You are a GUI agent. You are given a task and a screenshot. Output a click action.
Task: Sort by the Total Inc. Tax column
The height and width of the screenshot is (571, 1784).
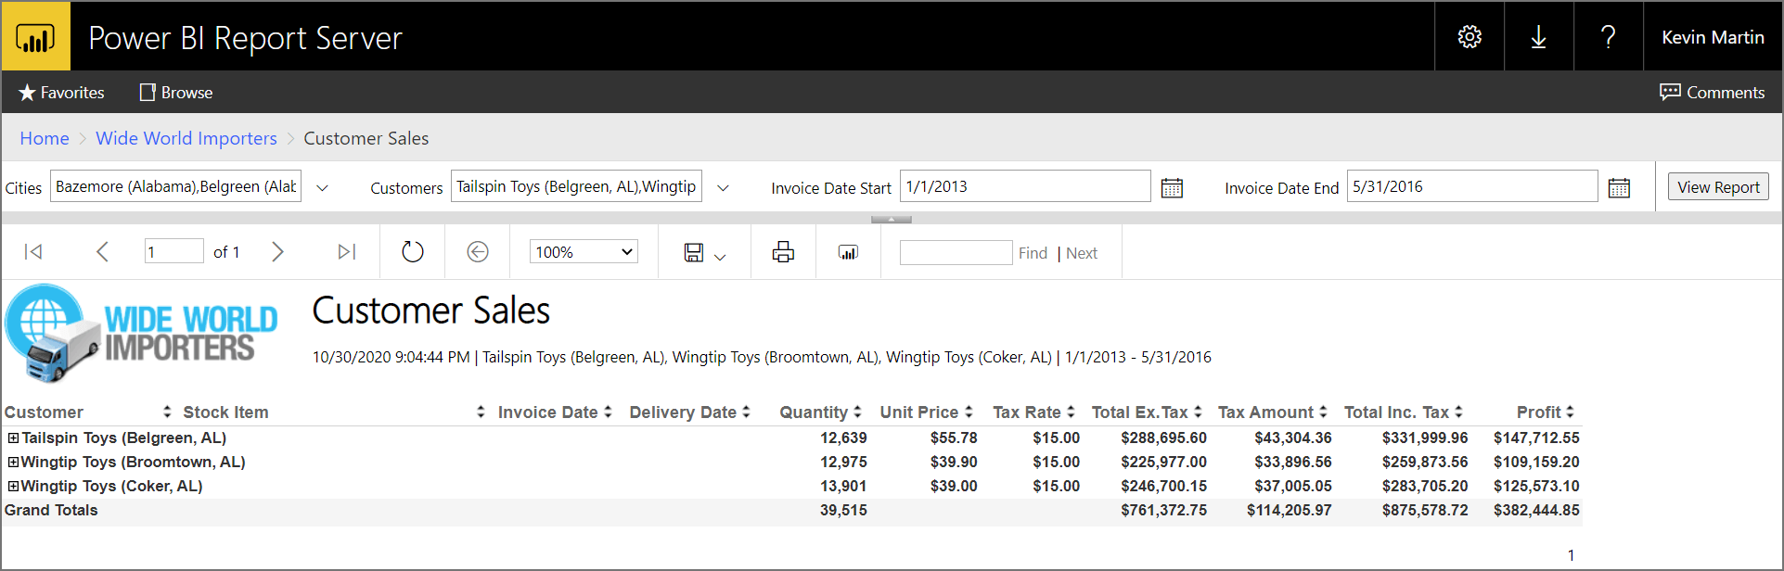[1458, 412]
